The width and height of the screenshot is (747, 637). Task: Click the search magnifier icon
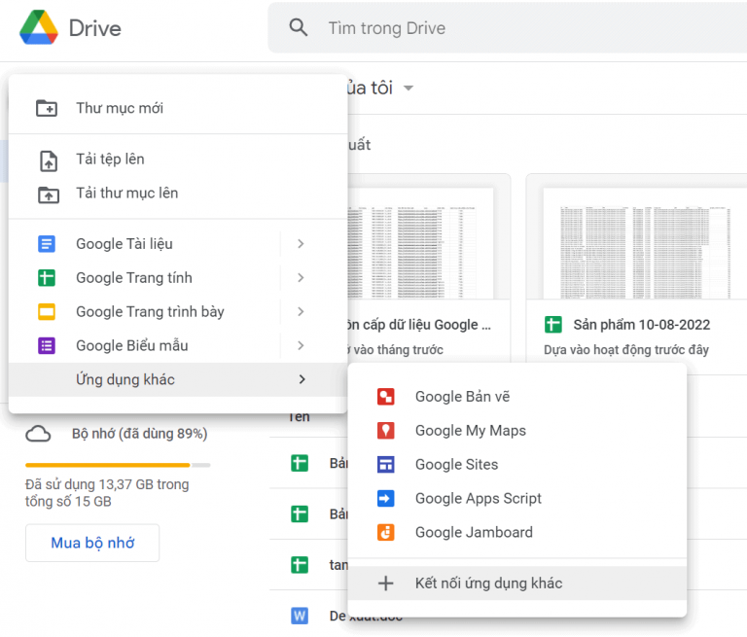click(x=299, y=27)
